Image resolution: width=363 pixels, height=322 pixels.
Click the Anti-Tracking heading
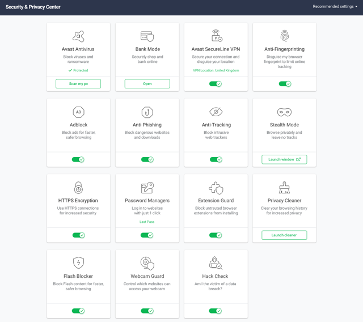[x=216, y=125]
